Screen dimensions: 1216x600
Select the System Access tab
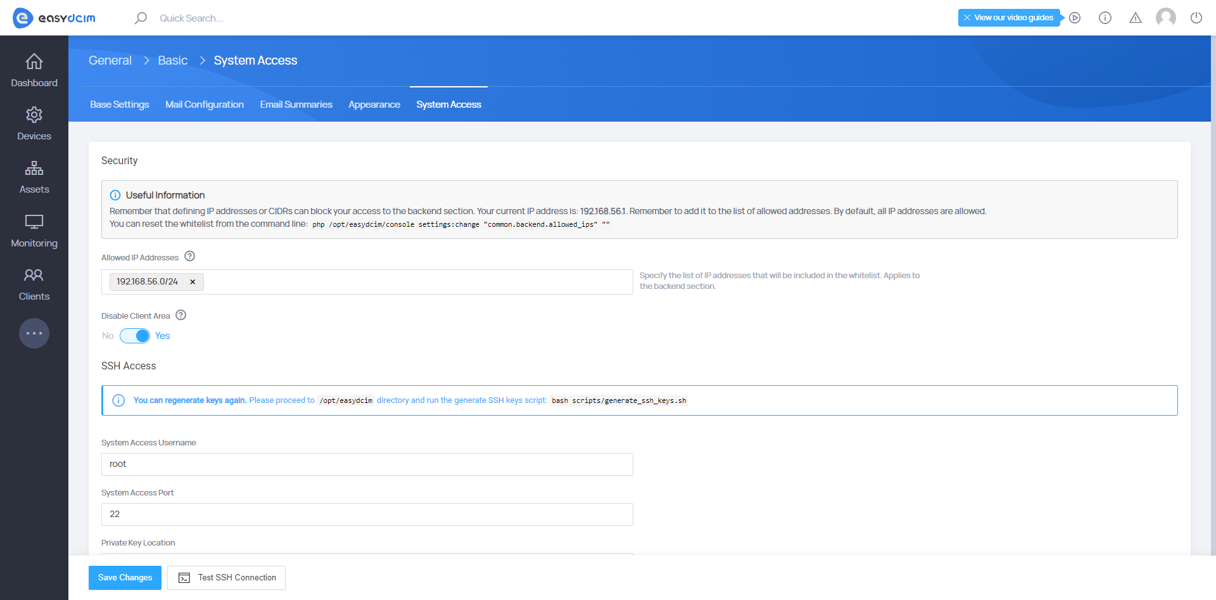tap(449, 105)
